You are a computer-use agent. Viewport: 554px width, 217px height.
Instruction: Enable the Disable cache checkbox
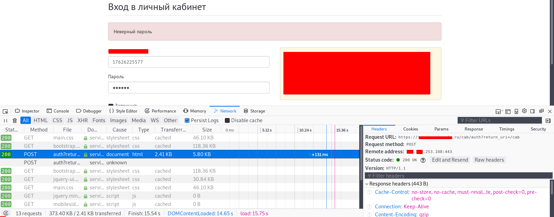227,120
